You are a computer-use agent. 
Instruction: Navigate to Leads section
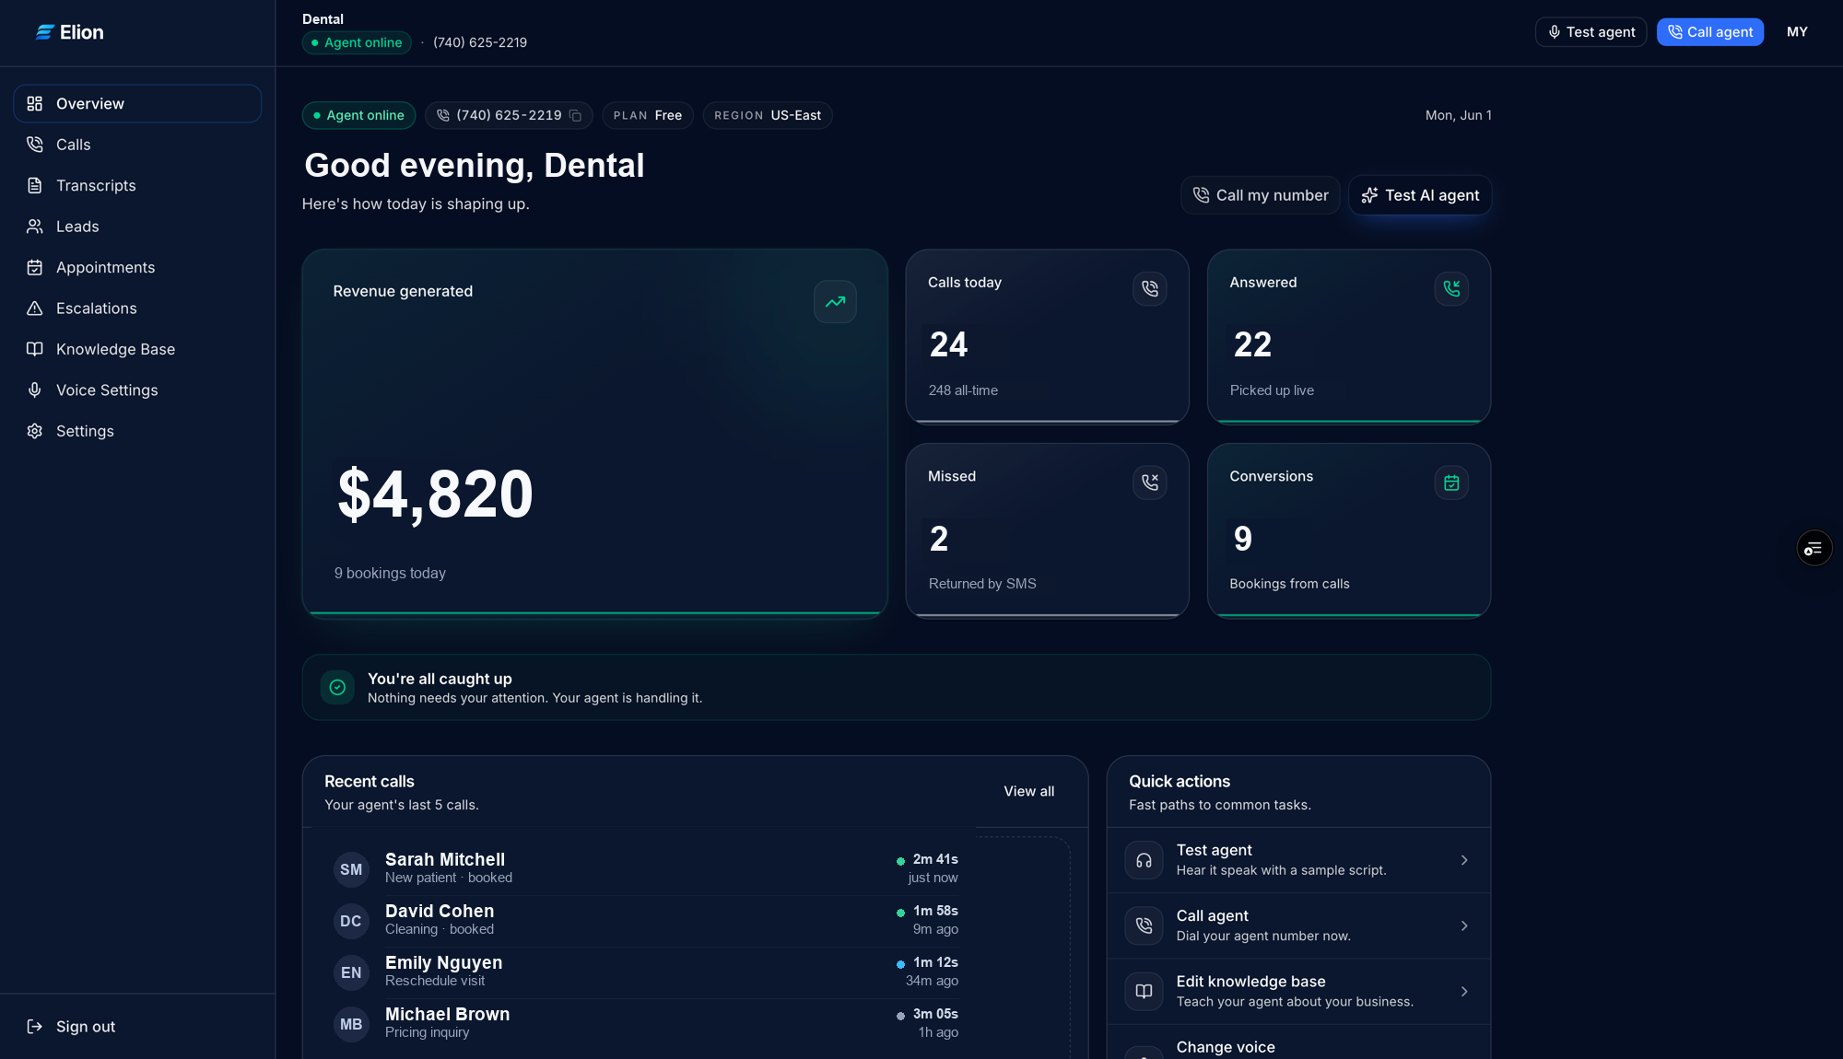[x=137, y=227]
